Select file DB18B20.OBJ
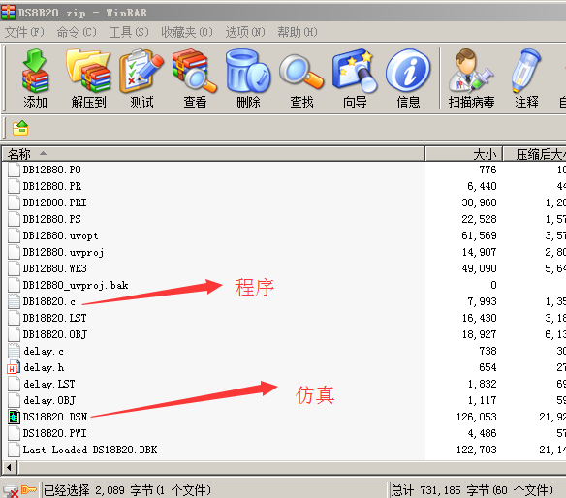Image resolution: width=566 pixels, height=498 pixels. pyautogui.click(x=55, y=334)
